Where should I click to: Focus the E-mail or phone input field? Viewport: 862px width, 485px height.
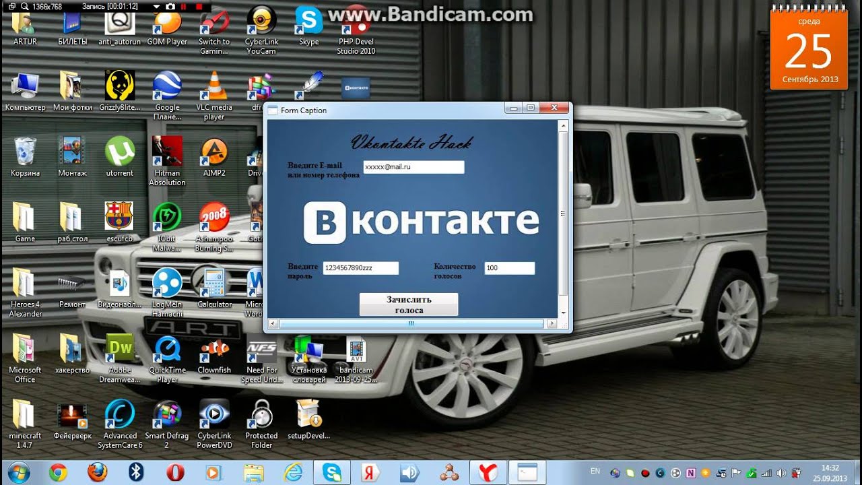(413, 167)
